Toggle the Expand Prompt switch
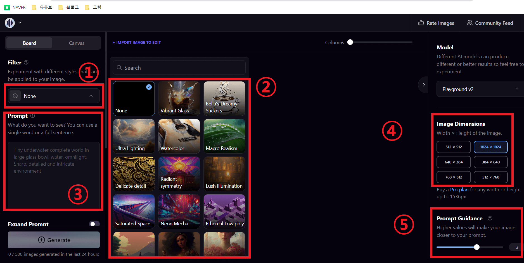The image size is (524, 263). (94, 224)
